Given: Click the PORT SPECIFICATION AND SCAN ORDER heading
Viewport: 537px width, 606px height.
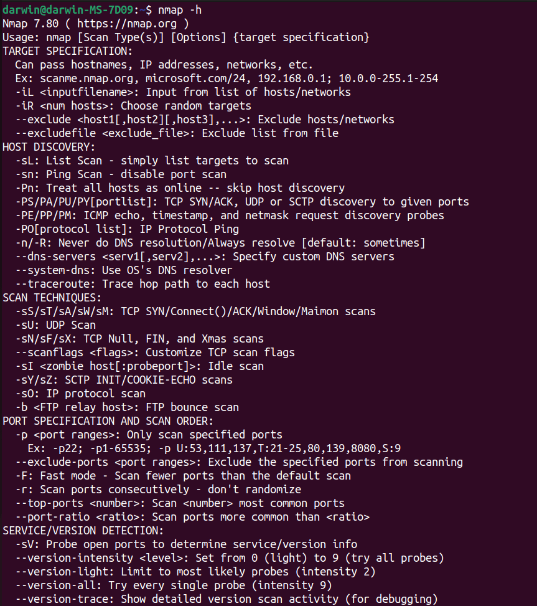Looking at the screenshot, I should pyautogui.click(x=108, y=421).
